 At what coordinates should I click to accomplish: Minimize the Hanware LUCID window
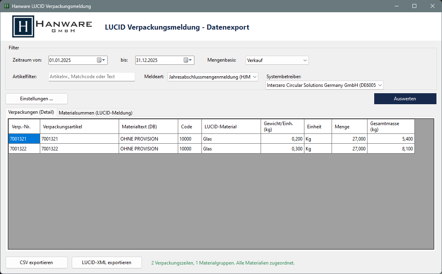(397, 6)
